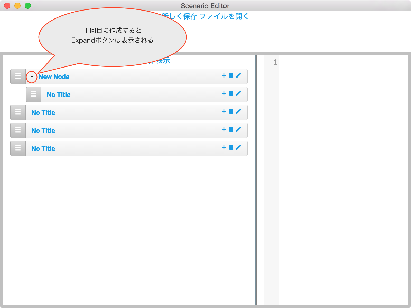Delete the bottom No Title node
This screenshot has width=411, height=308.
231,147
